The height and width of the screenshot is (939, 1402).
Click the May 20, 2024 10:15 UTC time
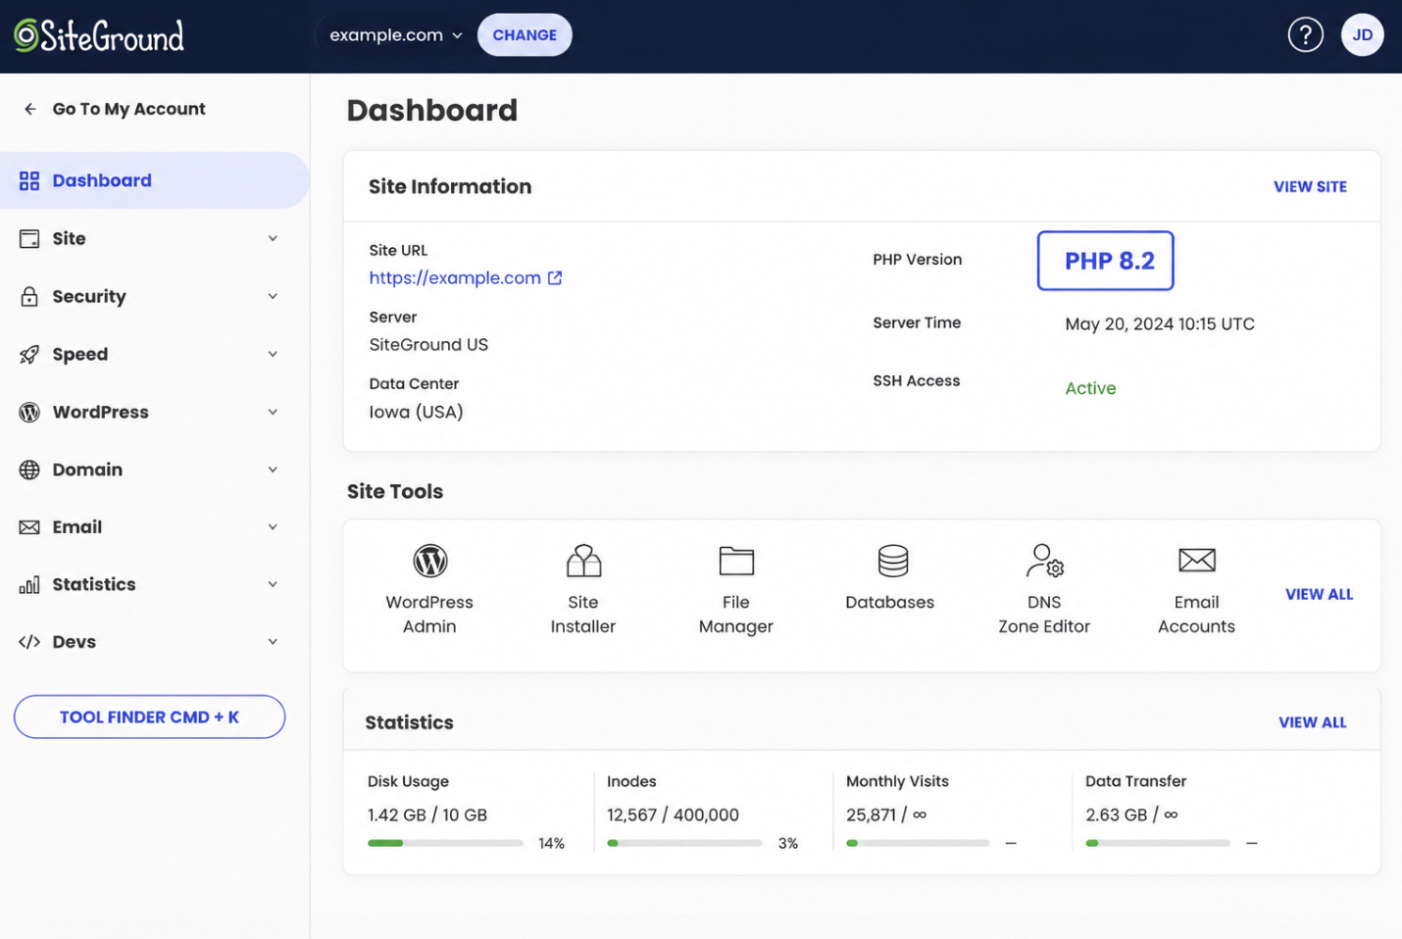click(x=1160, y=323)
